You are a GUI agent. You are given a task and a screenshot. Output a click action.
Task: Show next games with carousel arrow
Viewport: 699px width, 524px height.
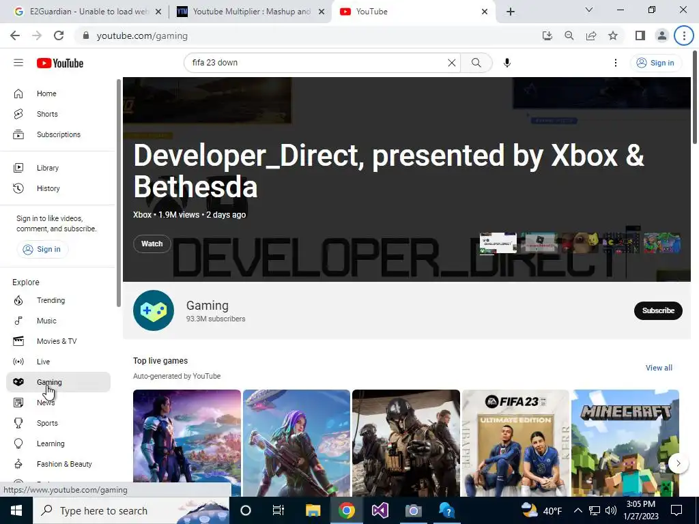coord(678,463)
